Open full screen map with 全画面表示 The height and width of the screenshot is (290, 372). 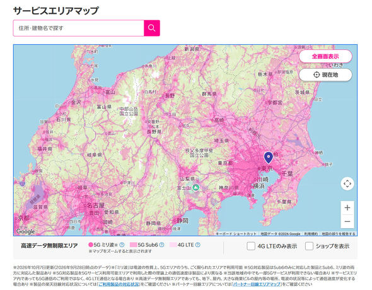pyautogui.click(x=325, y=57)
